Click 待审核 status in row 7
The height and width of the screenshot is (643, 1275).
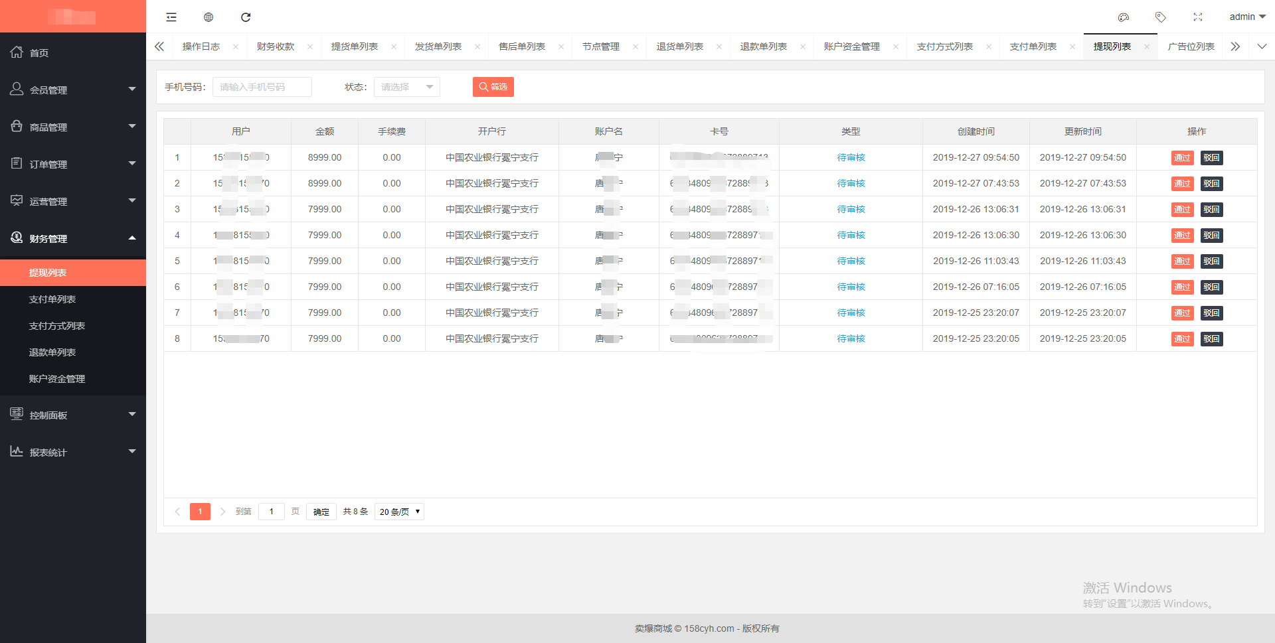(851, 313)
